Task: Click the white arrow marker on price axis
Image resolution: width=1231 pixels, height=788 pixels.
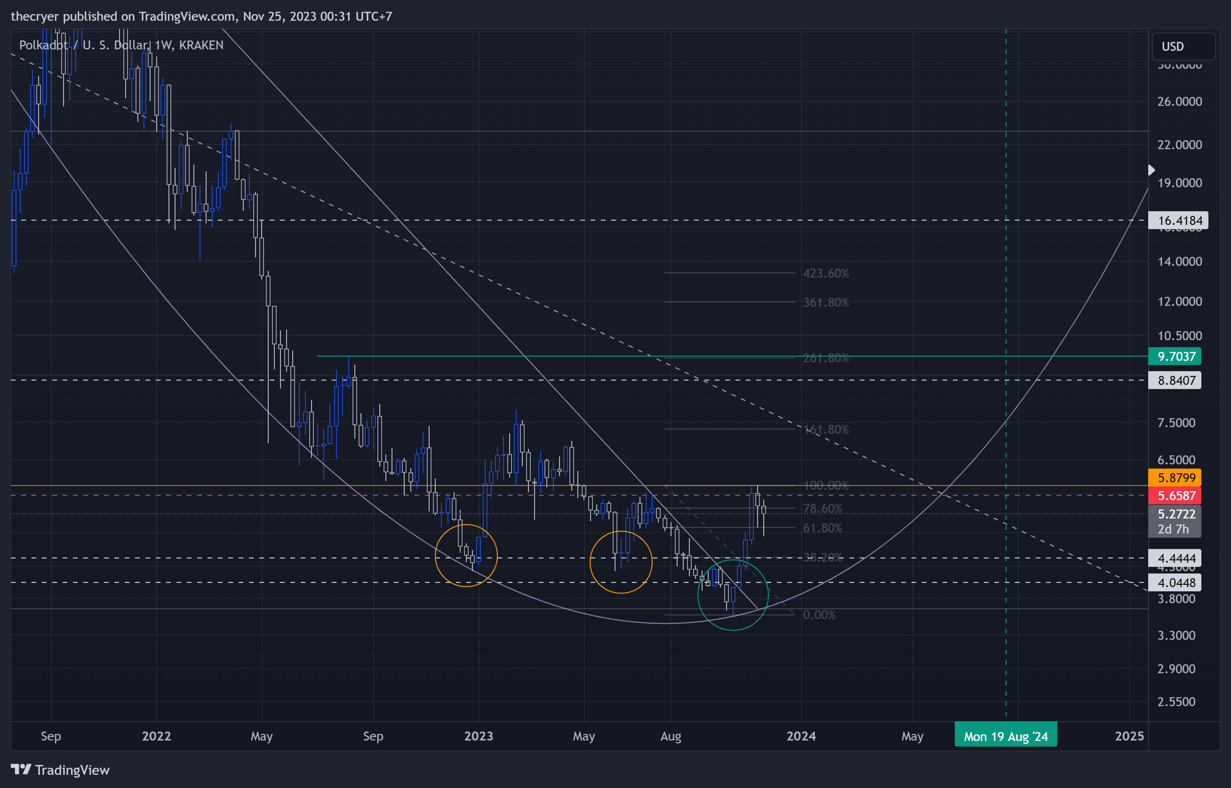Action: tap(1151, 170)
